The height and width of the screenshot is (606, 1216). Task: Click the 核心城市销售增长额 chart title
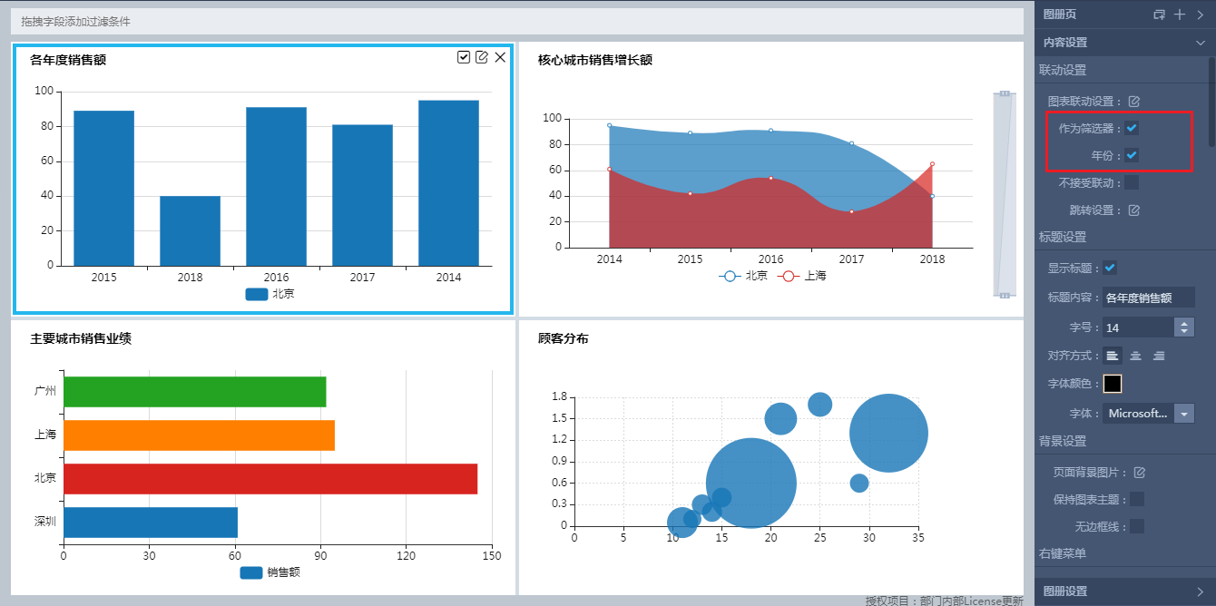pyautogui.click(x=595, y=60)
